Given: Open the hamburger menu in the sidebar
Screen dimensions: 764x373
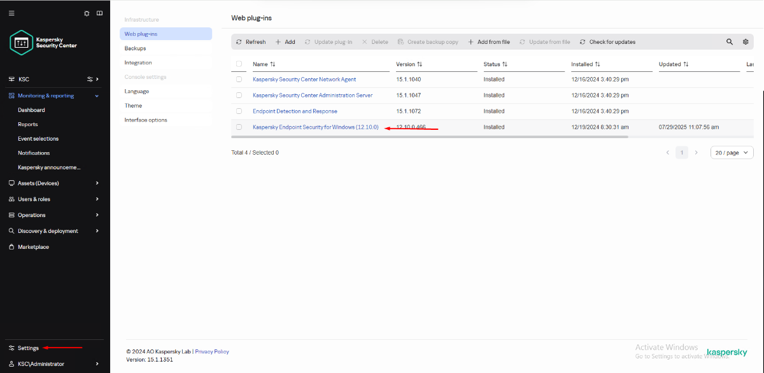Looking at the screenshot, I should click(x=11, y=13).
